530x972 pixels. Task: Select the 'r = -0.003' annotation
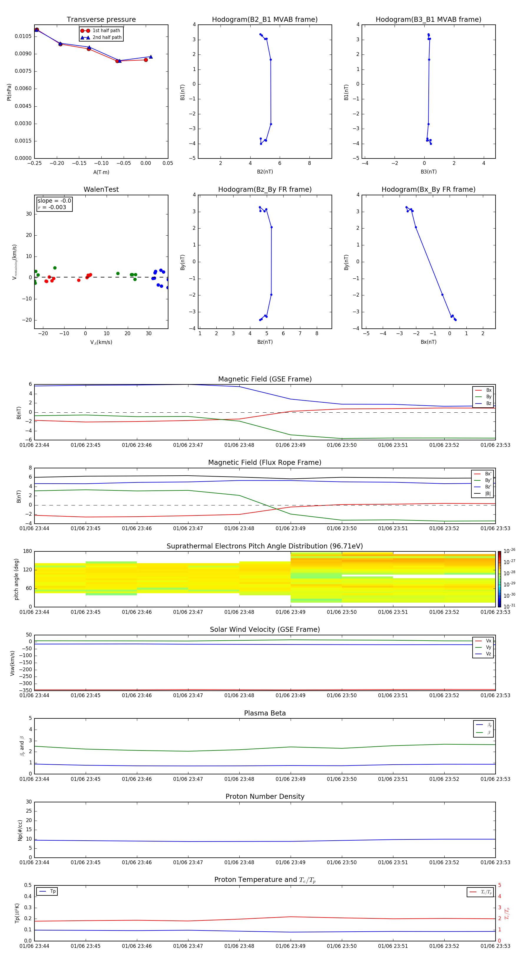point(52,207)
